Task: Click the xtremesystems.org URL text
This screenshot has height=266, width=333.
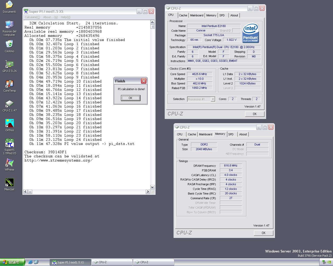Action: pyautogui.click(x=59, y=160)
